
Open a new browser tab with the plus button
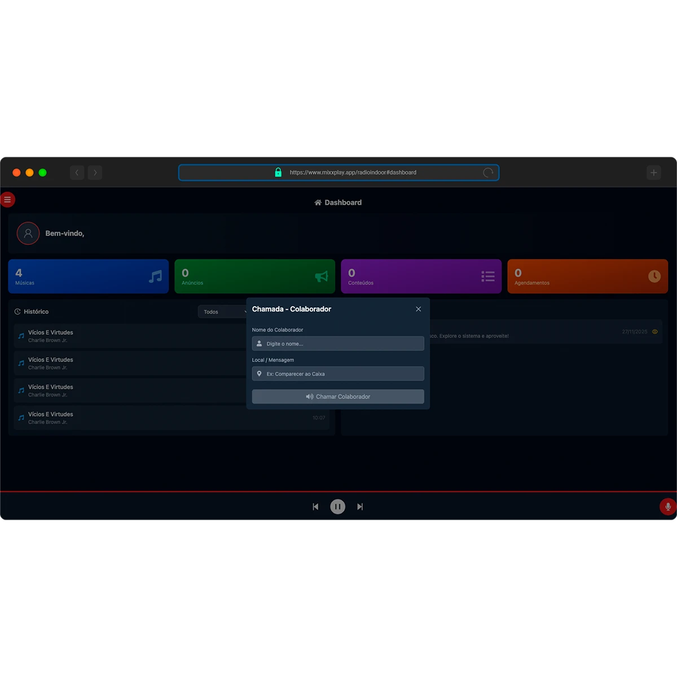(653, 173)
